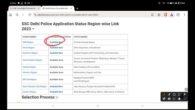The width and height of the screenshot is (195, 110).
Task: Select the mosaic blur tool
Action: (164, 99)
